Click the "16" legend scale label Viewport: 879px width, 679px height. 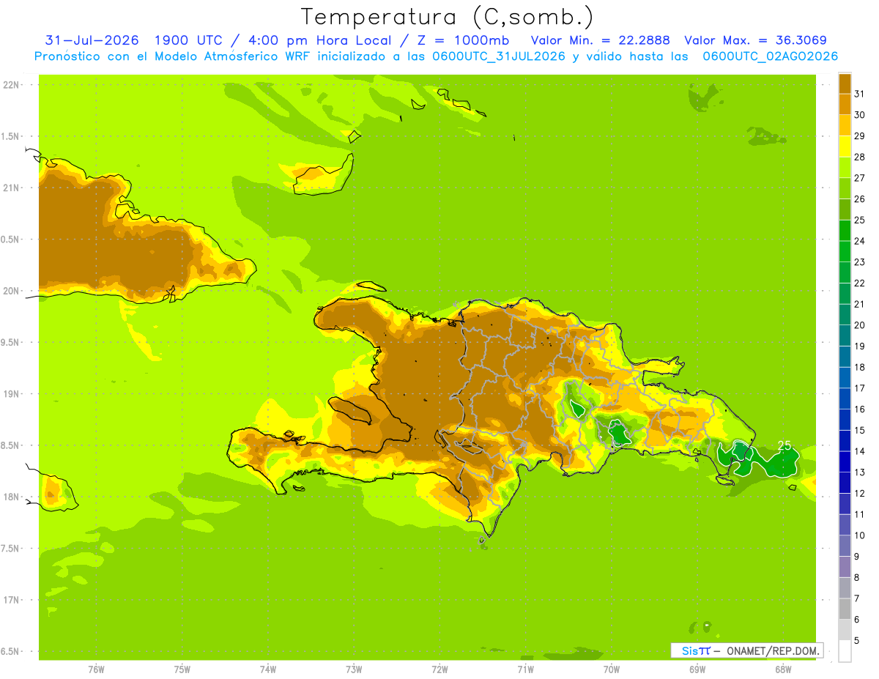pos(859,409)
